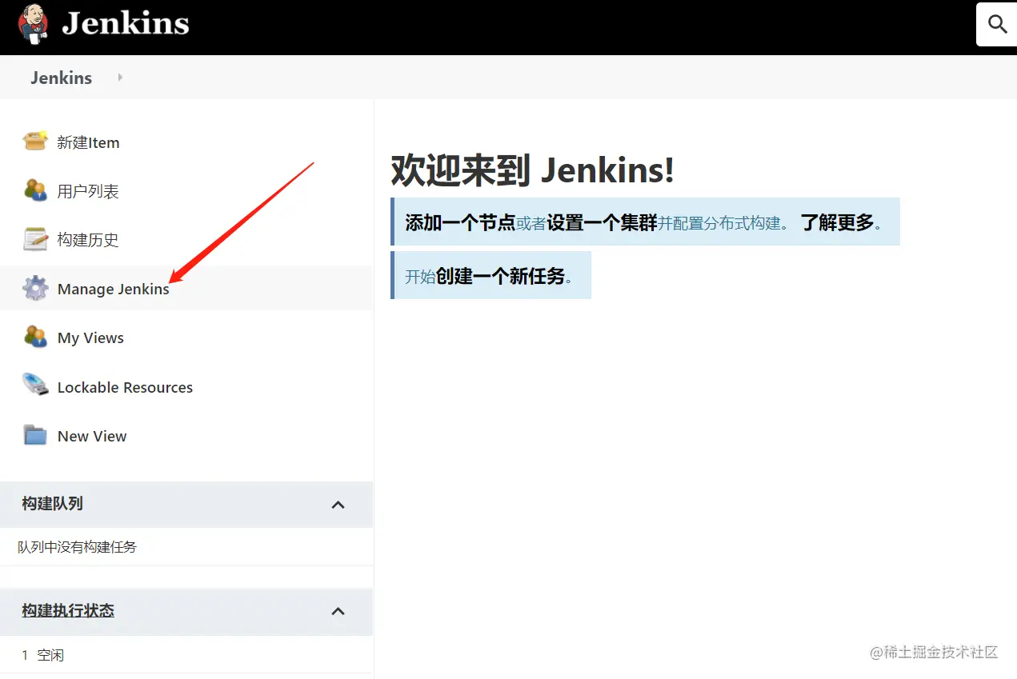The image size is (1017, 679).
Task: Click the 创建一个新任务 link
Action: (x=500, y=277)
